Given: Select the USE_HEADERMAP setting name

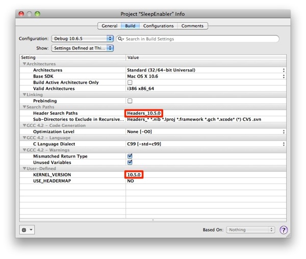Looking at the screenshot, I should [52, 181].
